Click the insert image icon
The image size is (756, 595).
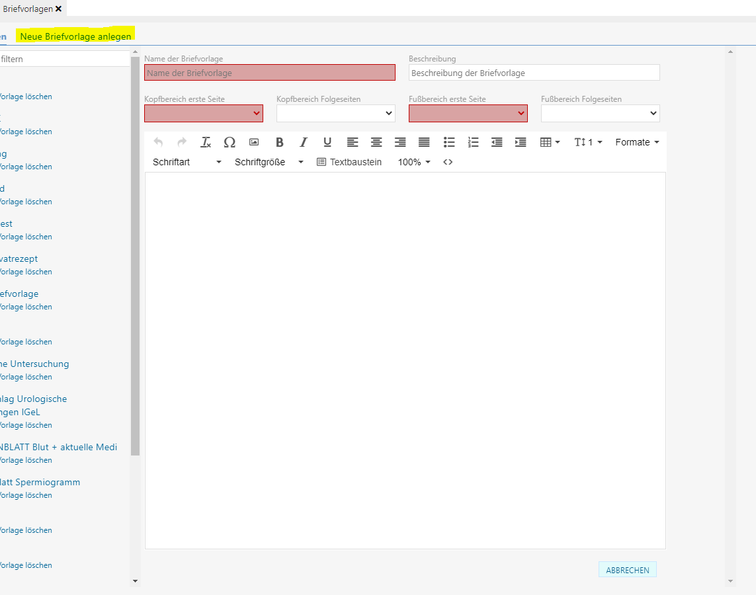(254, 142)
